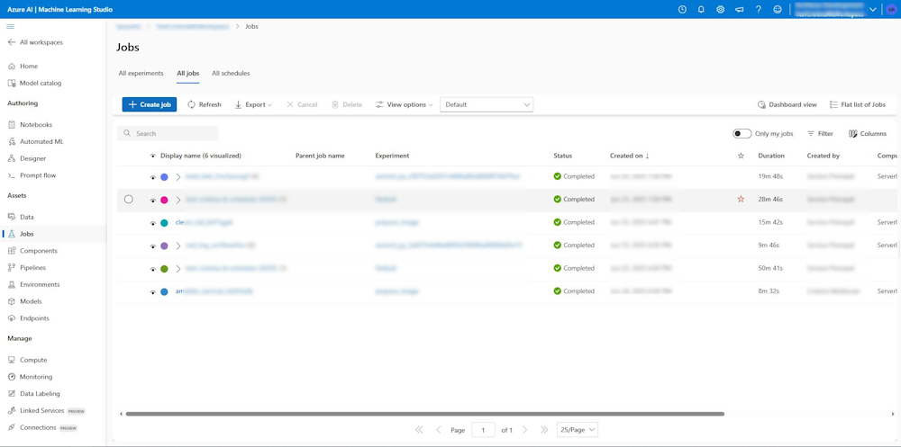Open Home in the sidebar
Viewport: 901px width, 447px height.
(x=23, y=66)
